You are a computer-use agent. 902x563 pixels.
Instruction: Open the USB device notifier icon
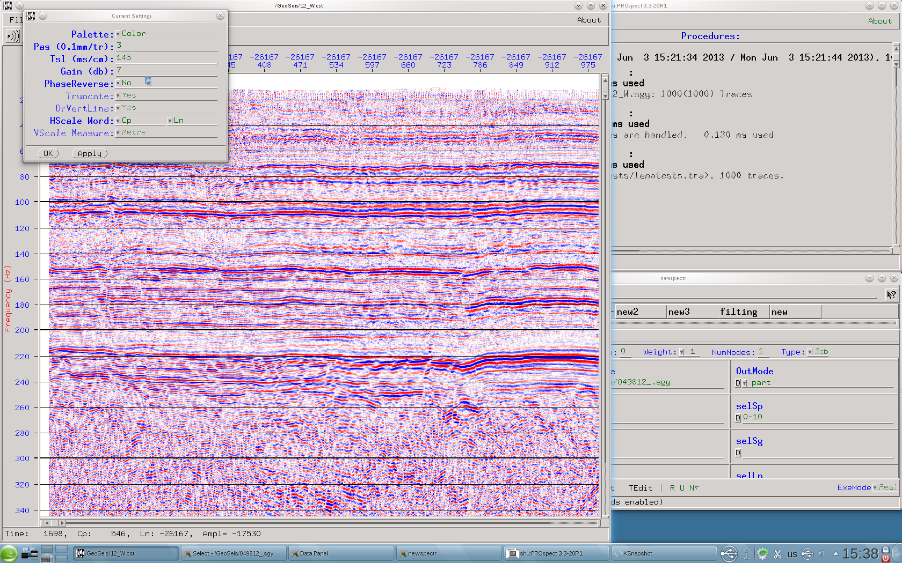point(729,554)
